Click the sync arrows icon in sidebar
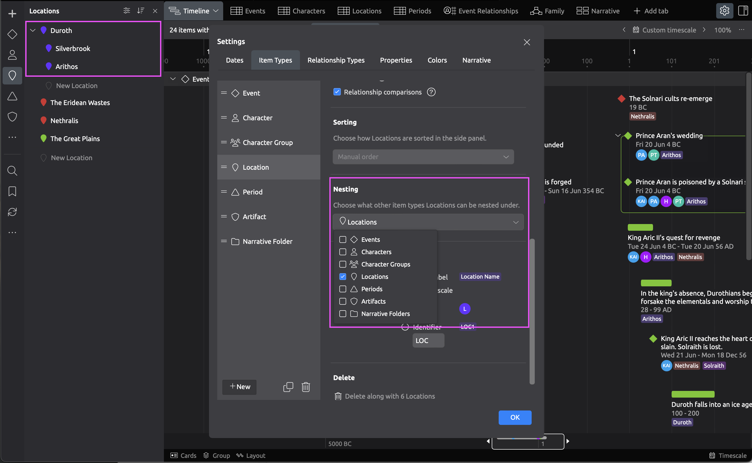 (x=12, y=212)
